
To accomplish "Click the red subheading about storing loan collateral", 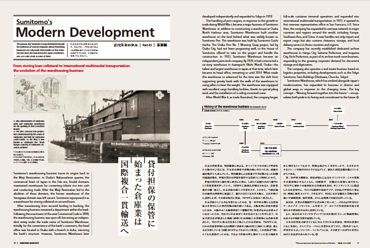I will [72, 68].
